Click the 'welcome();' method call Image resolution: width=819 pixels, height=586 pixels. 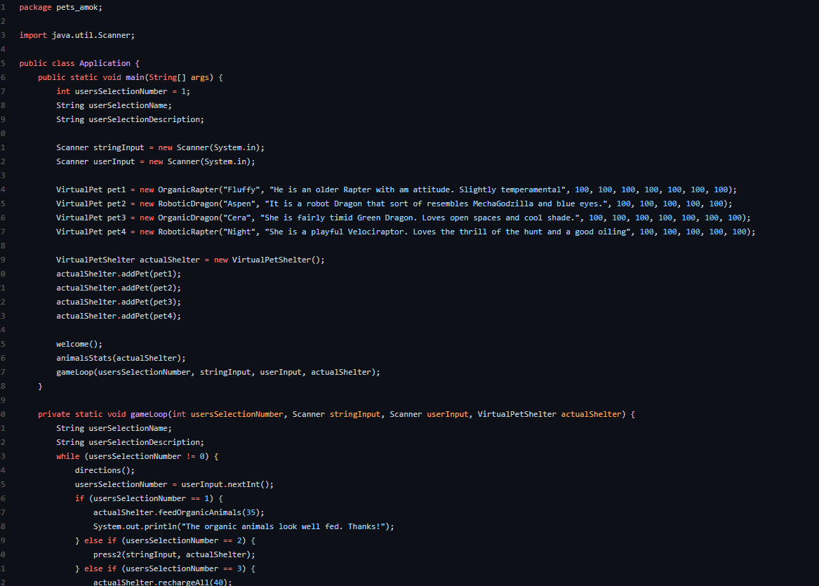click(79, 344)
